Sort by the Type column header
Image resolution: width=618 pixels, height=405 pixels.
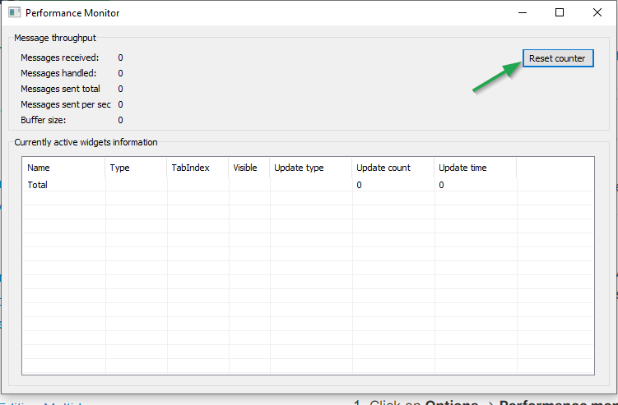tap(136, 168)
